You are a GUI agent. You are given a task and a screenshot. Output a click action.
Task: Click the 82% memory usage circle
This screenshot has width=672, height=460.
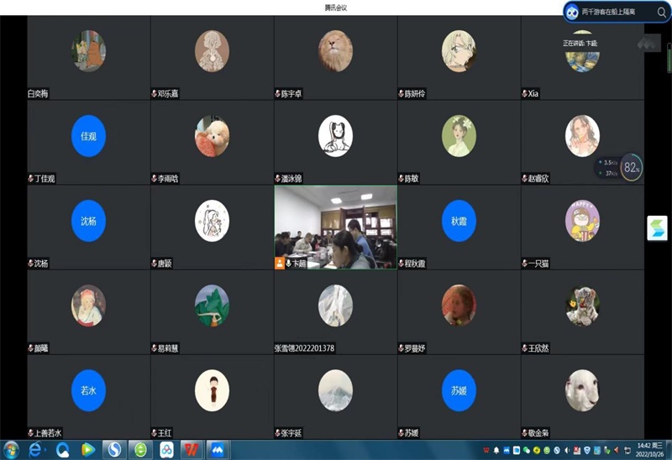tap(632, 167)
